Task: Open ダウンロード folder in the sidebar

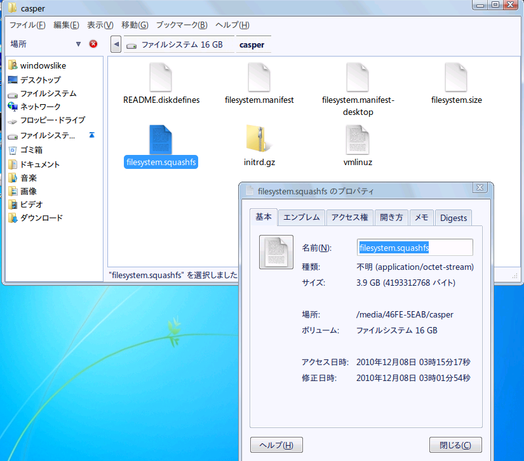Action: (x=36, y=218)
